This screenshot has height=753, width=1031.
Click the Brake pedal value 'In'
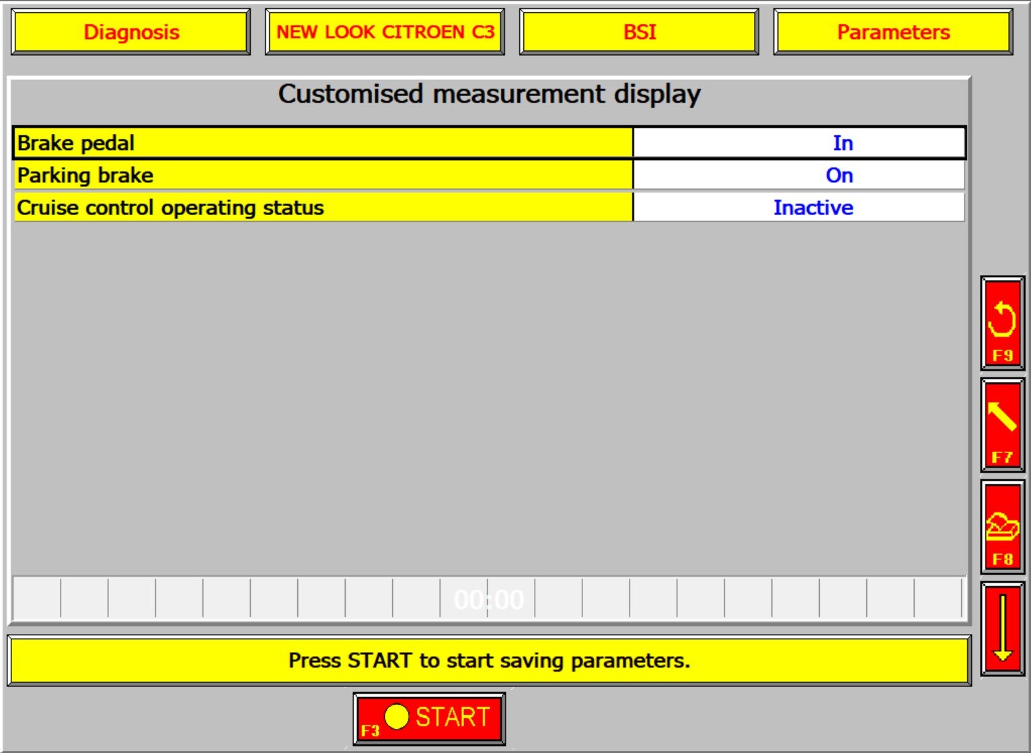pyautogui.click(x=843, y=143)
